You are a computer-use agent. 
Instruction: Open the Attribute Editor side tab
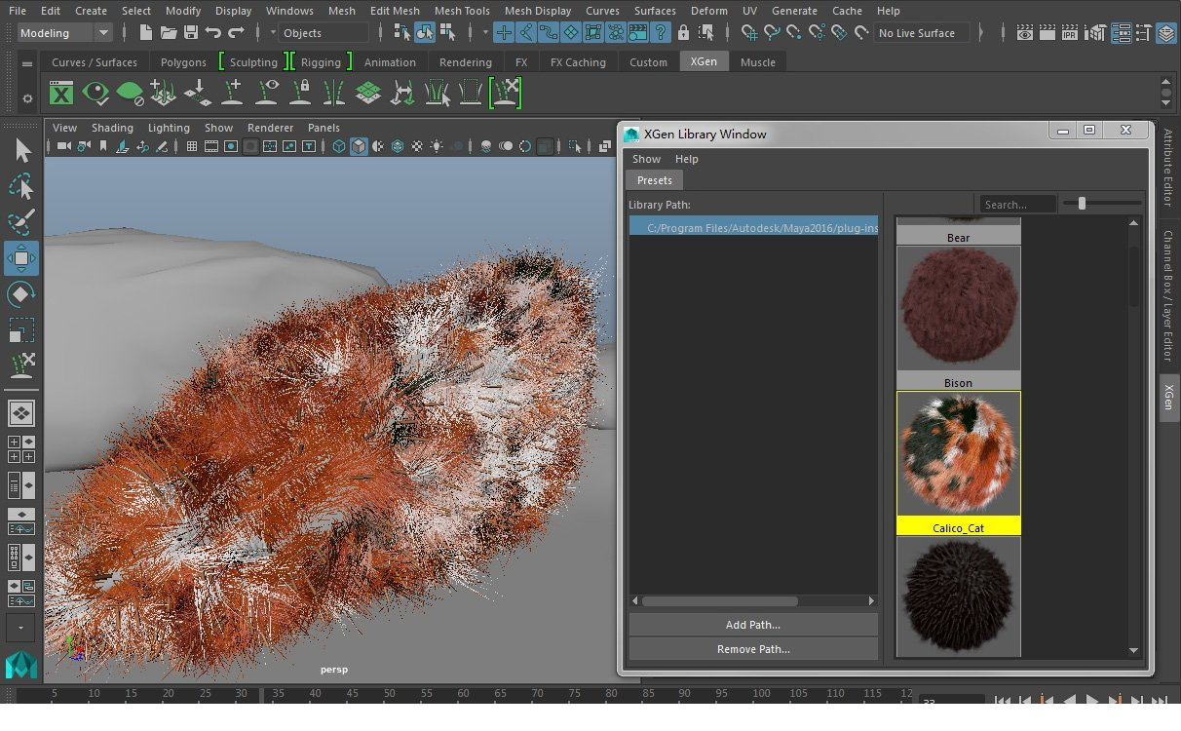(x=1169, y=168)
